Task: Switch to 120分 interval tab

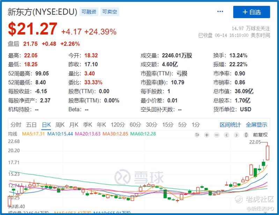Action: [118, 125]
